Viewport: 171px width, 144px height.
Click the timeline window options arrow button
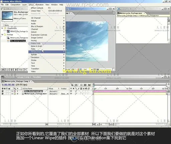click(x=169, y=84)
